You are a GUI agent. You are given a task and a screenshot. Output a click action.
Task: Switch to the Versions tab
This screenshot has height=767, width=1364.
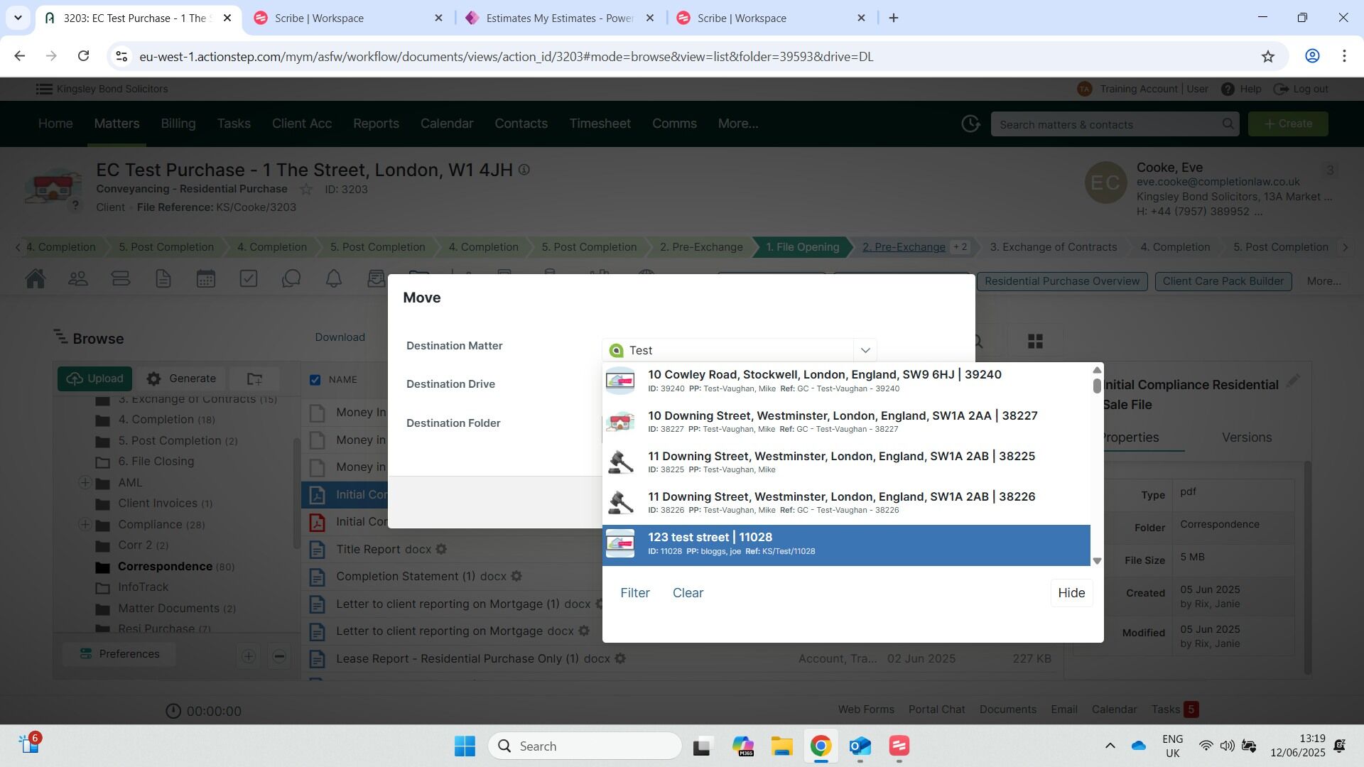click(1246, 437)
